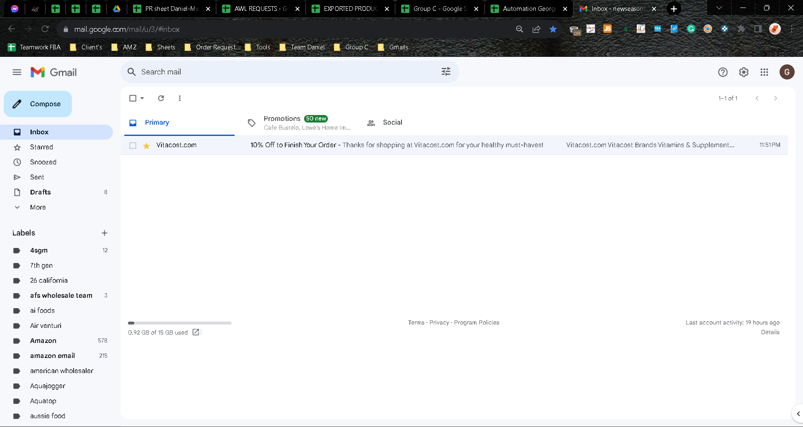Open the 4sgm label
Image resolution: width=803 pixels, height=427 pixels.
[x=56, y=251]
